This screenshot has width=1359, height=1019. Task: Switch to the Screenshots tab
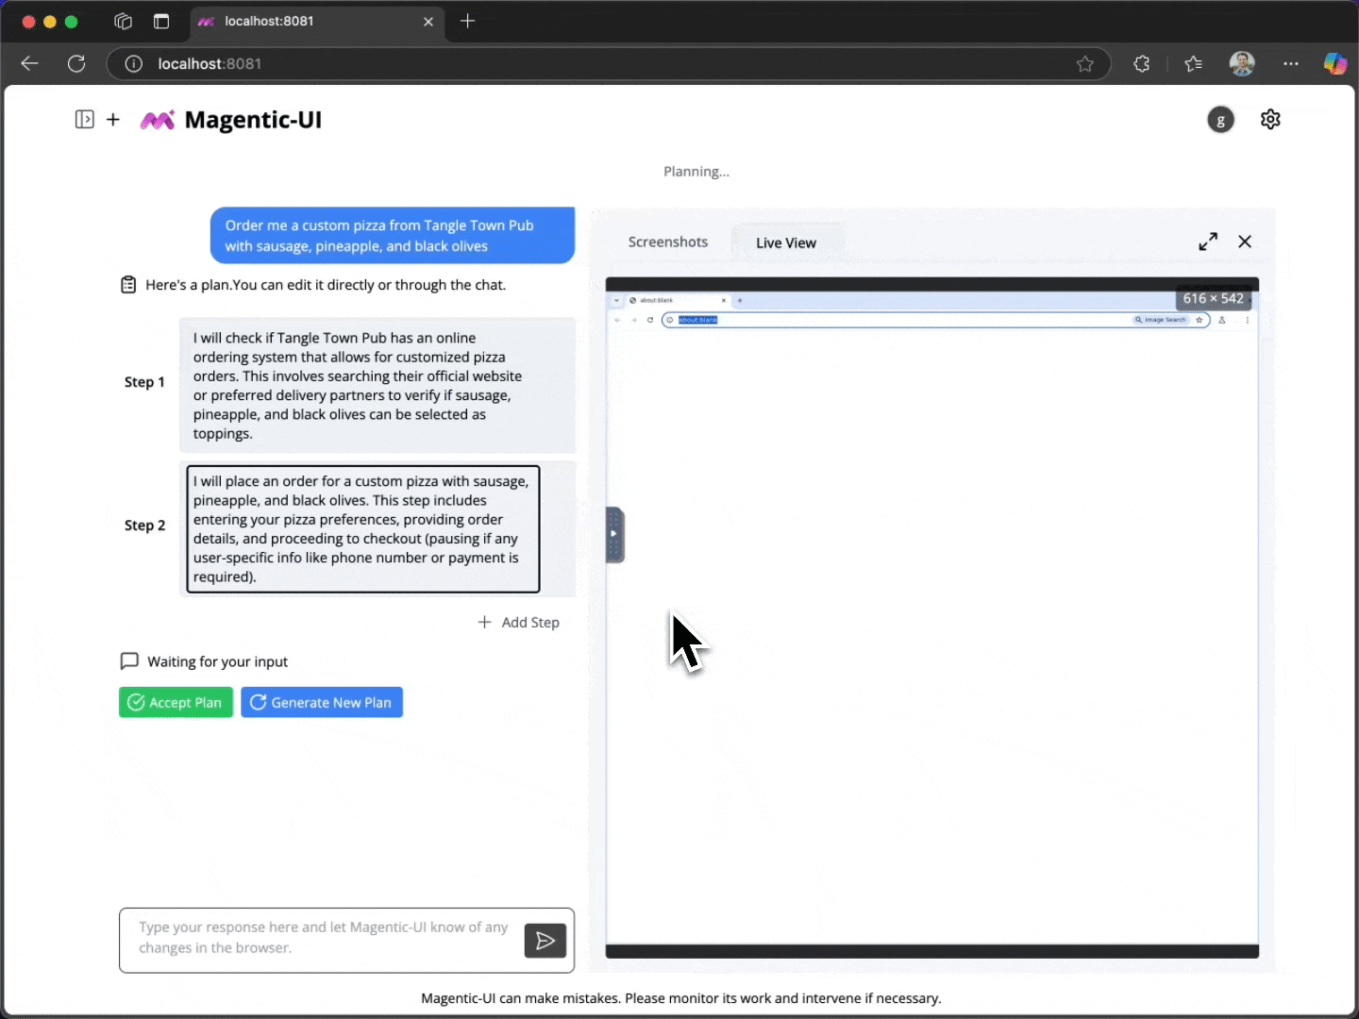[x=667, y=242]
